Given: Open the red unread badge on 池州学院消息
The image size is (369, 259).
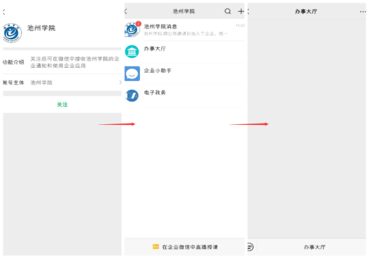Looking at the screenshot, I should (139, 24).
